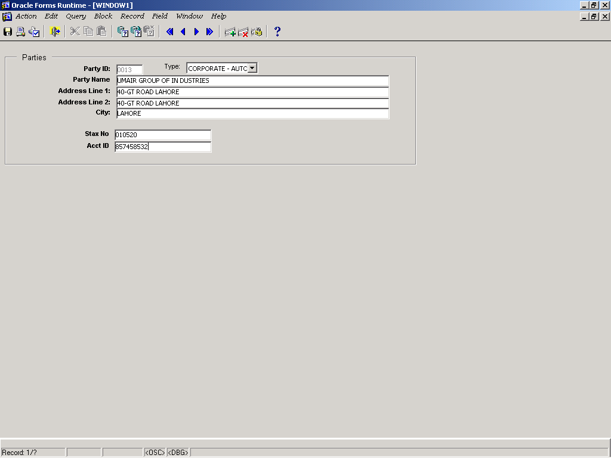Click the Save icon in the toolbar
611x458 pixels.
8,32
